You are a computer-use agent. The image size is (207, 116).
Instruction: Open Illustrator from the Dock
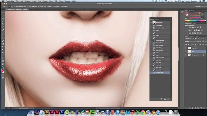[47, 112]
